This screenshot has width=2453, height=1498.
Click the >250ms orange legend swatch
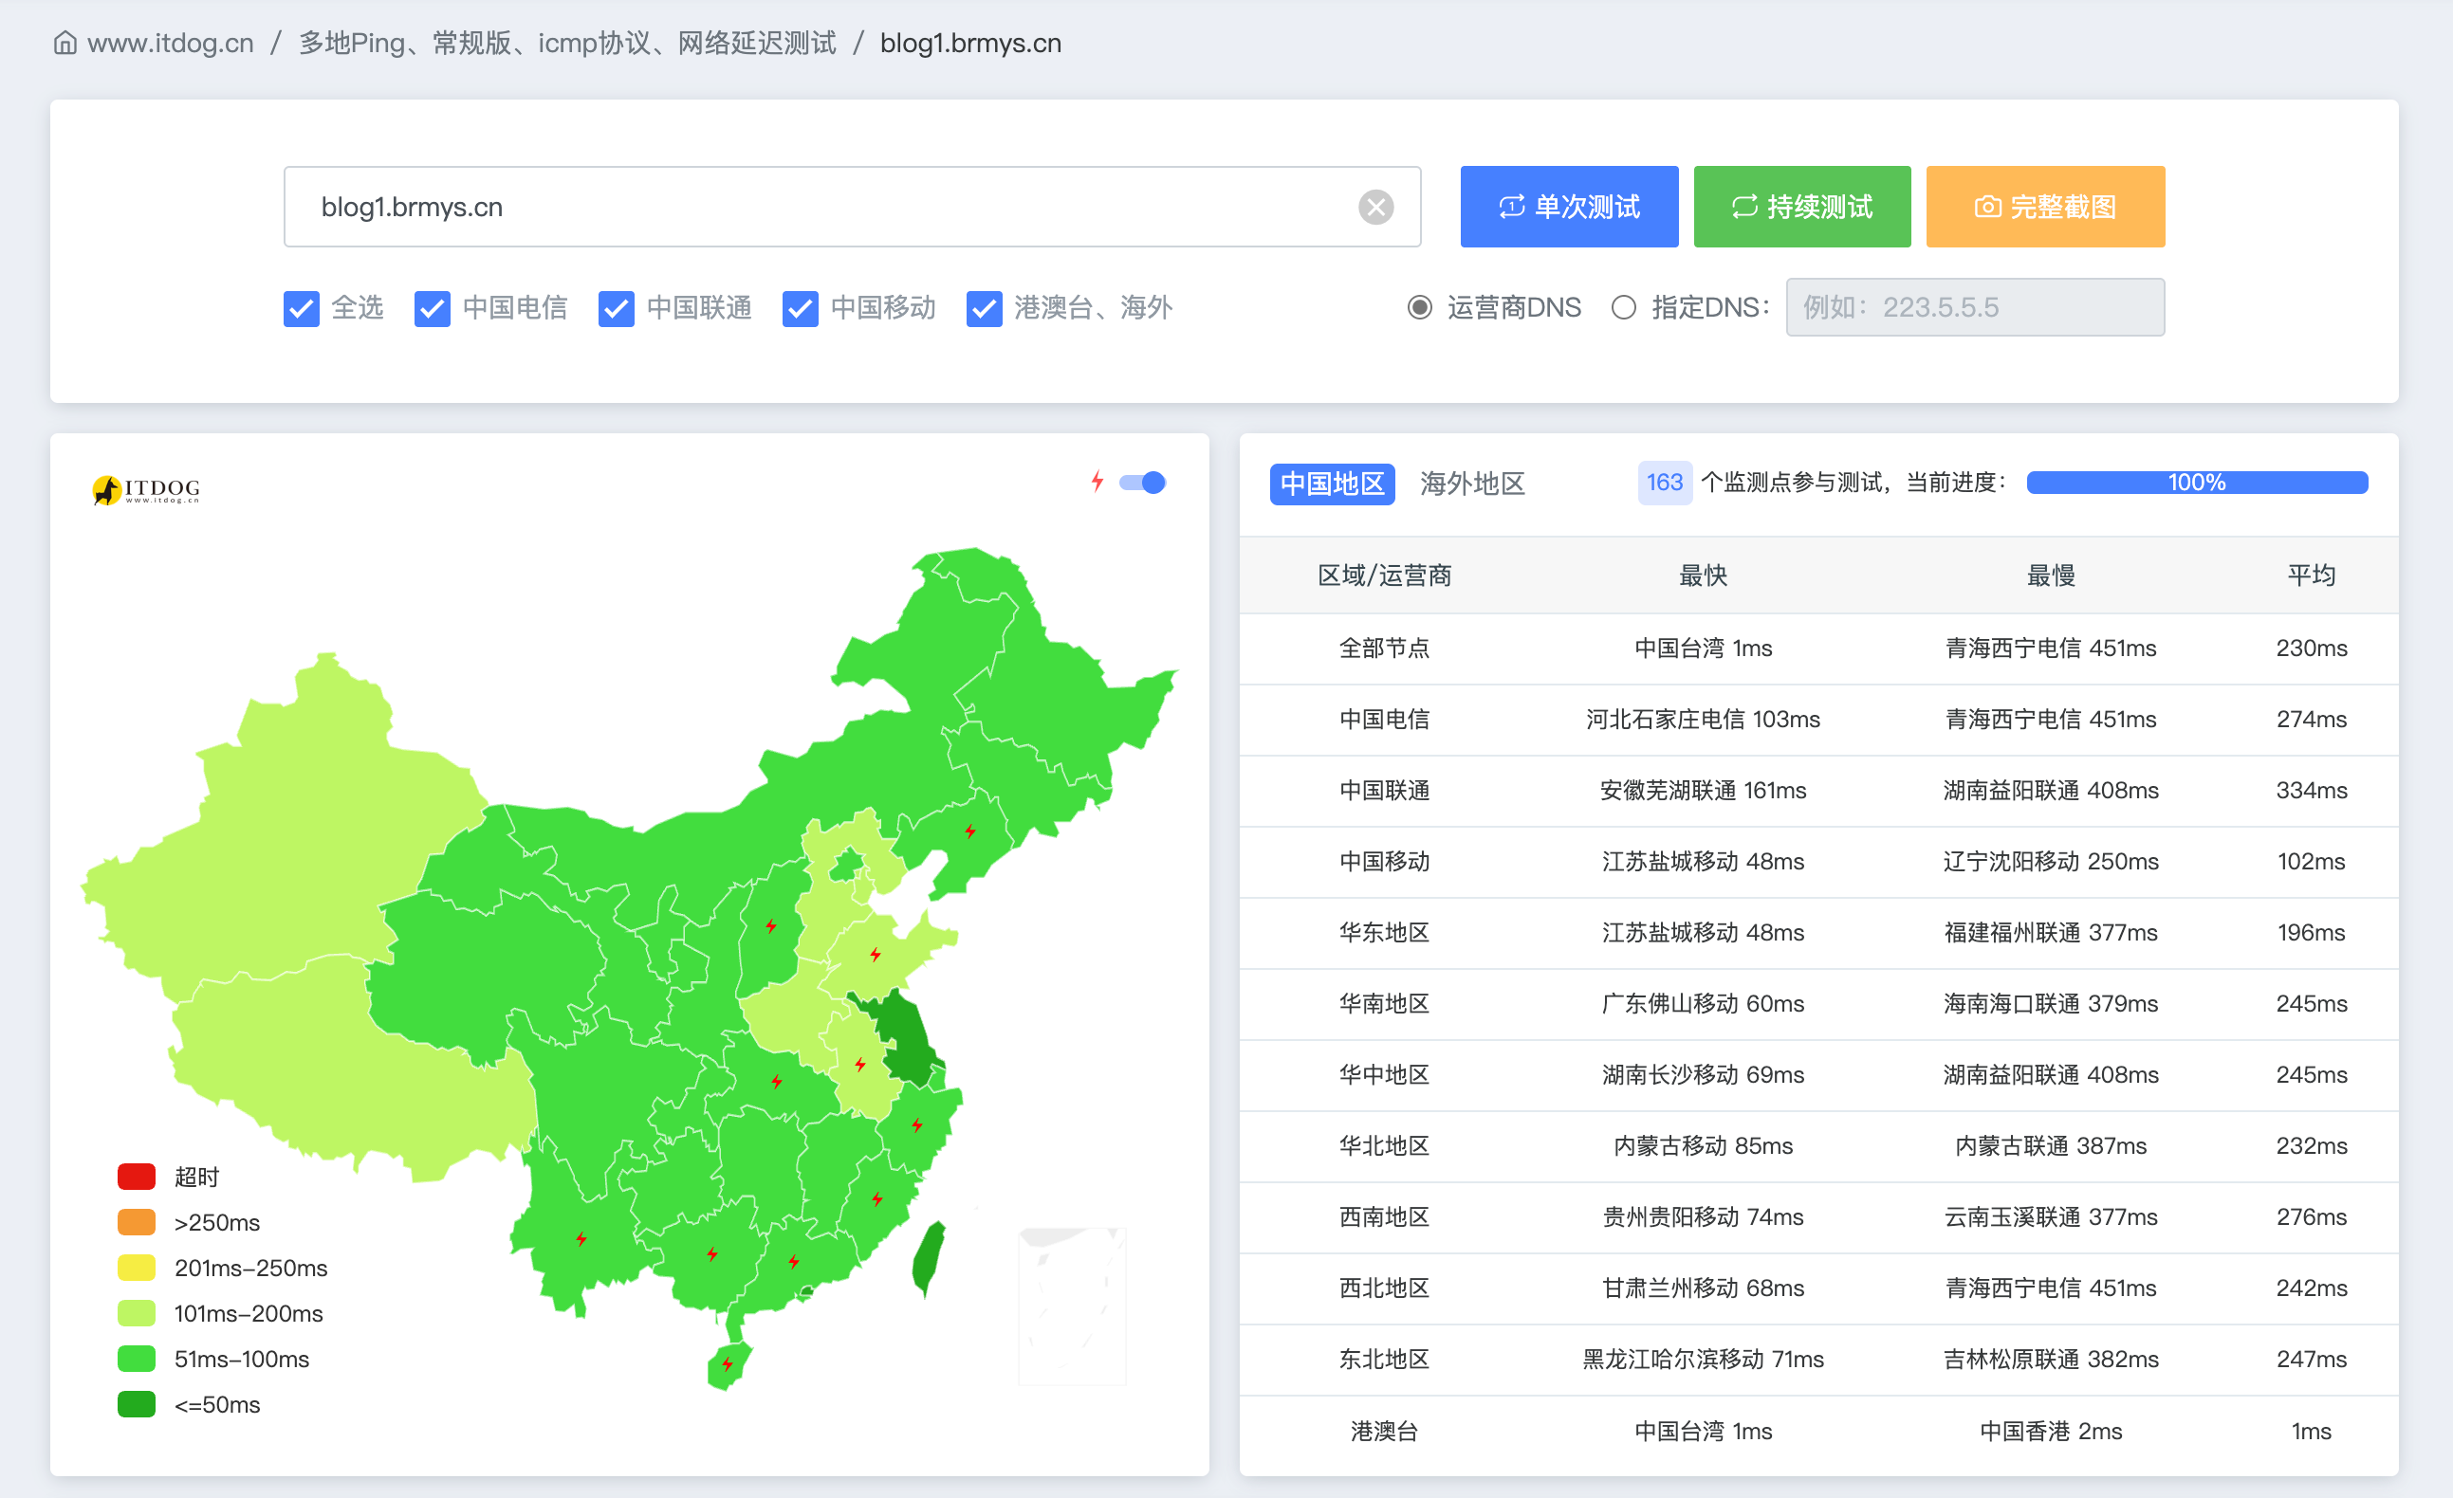pos(137,1222)
